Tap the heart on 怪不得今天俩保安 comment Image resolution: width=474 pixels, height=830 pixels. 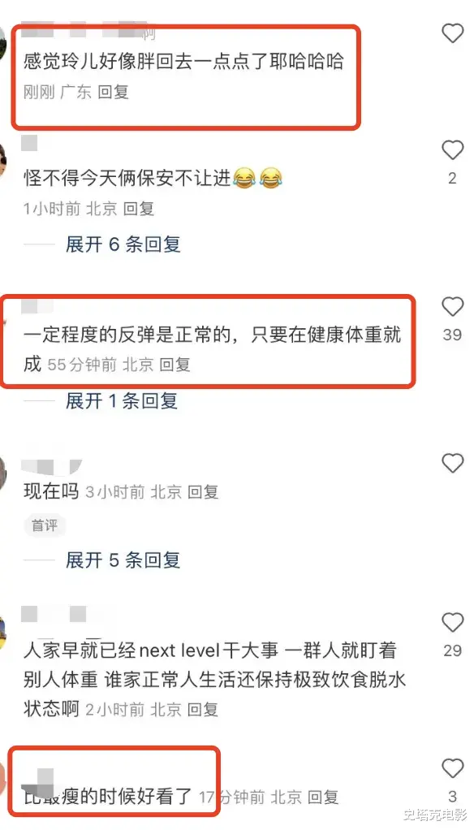click(453, 151)
